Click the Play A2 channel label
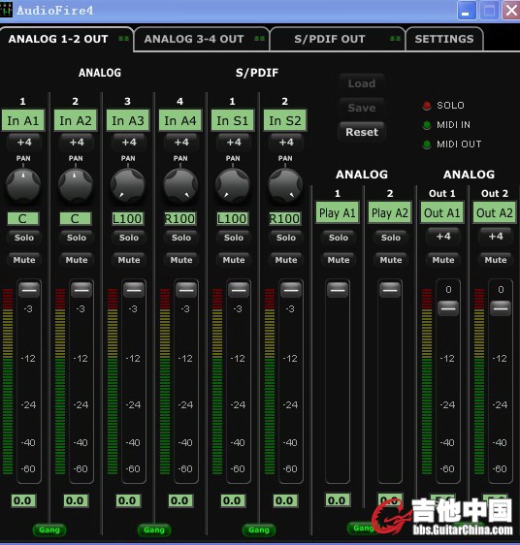The image size is (520, 545). click(x=390, y=212)
